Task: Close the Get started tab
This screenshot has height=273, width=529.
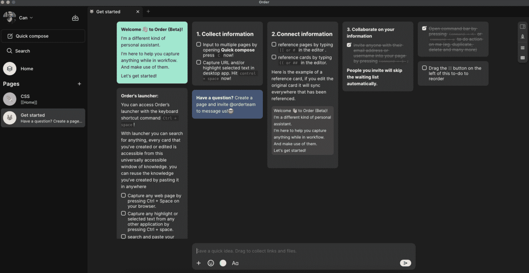Action: click(x=138, y=12)
